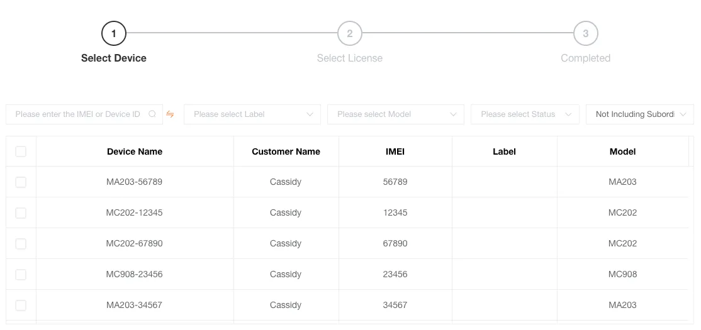Click step 3 circle Completed
The image size is (701, 330).
(585, 33)
